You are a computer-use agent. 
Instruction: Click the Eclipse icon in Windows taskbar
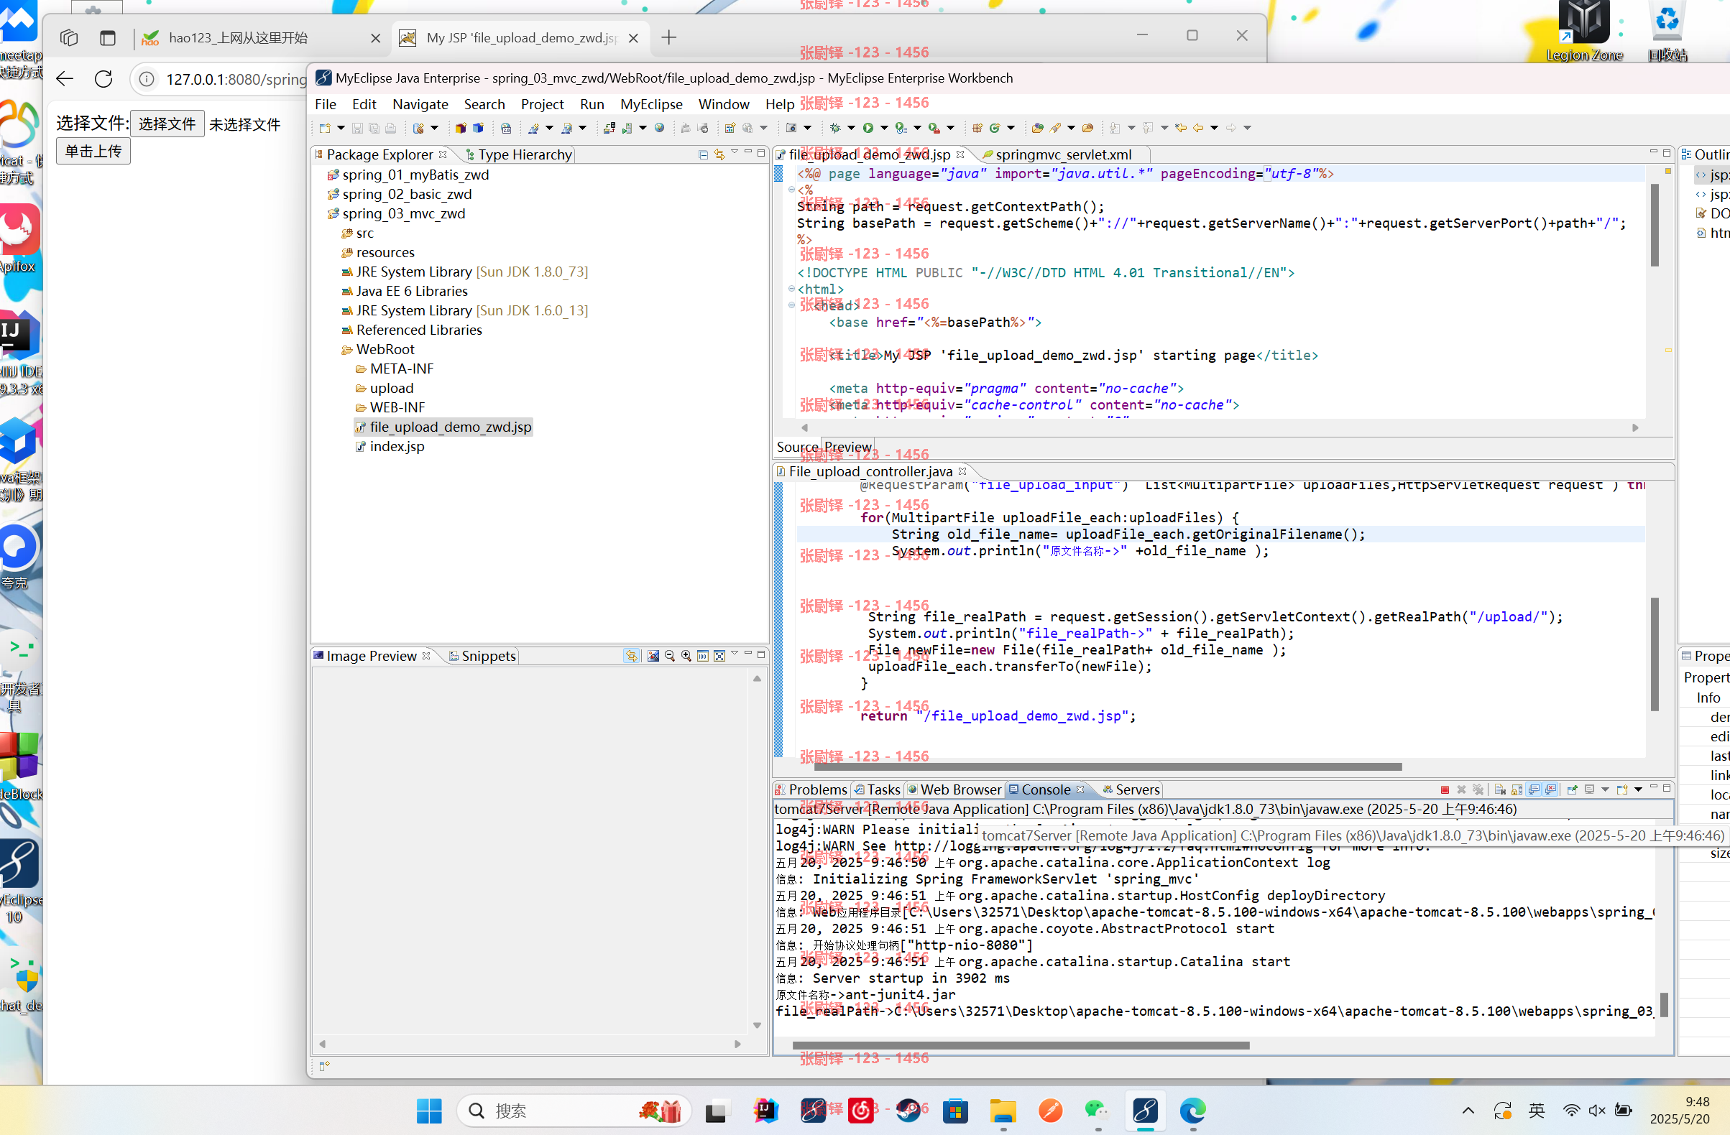click(1146, 1111)
